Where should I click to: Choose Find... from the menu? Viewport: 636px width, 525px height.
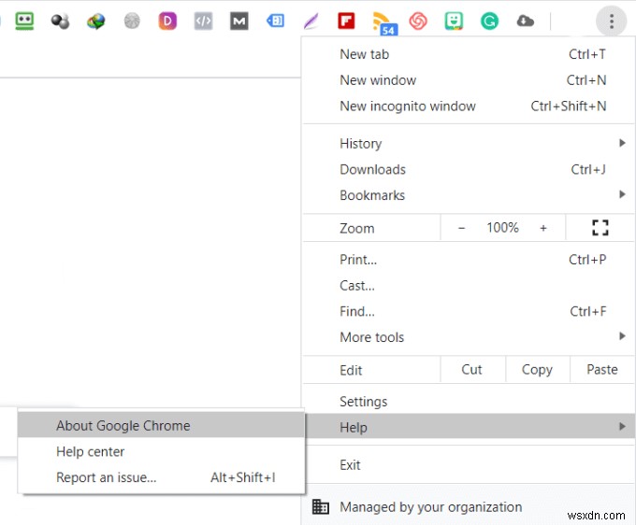point(469,311)
